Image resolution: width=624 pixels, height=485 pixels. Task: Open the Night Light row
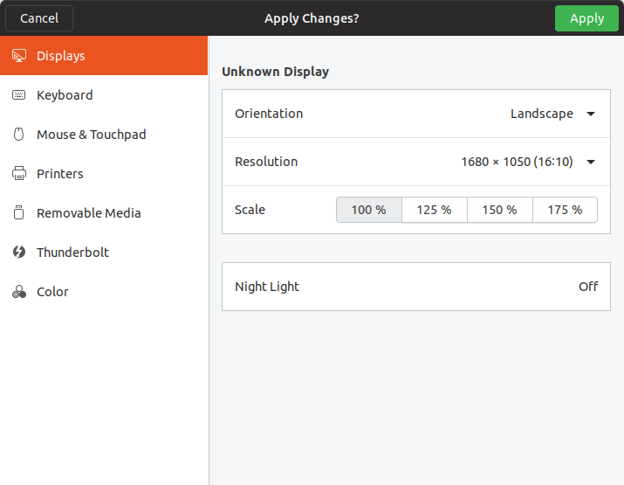point(416,287)
